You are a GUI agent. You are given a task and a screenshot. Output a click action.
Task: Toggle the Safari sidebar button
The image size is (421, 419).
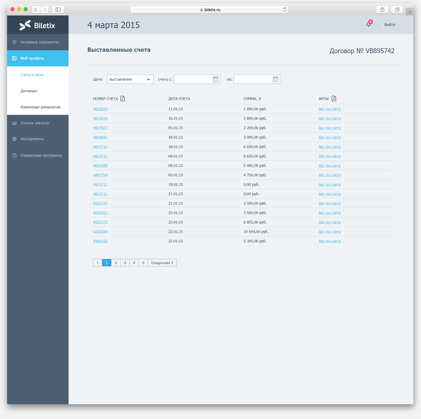pyautogui.click(x=58, y=10)
